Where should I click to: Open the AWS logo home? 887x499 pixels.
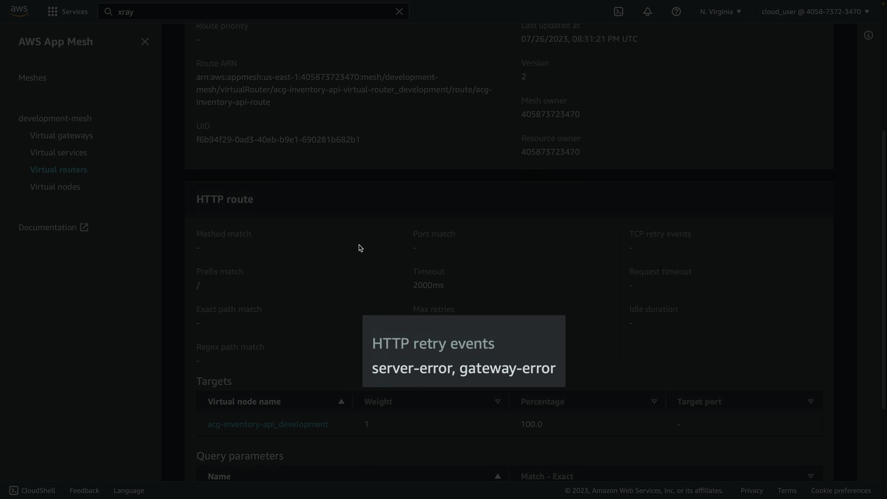point(19,11)
